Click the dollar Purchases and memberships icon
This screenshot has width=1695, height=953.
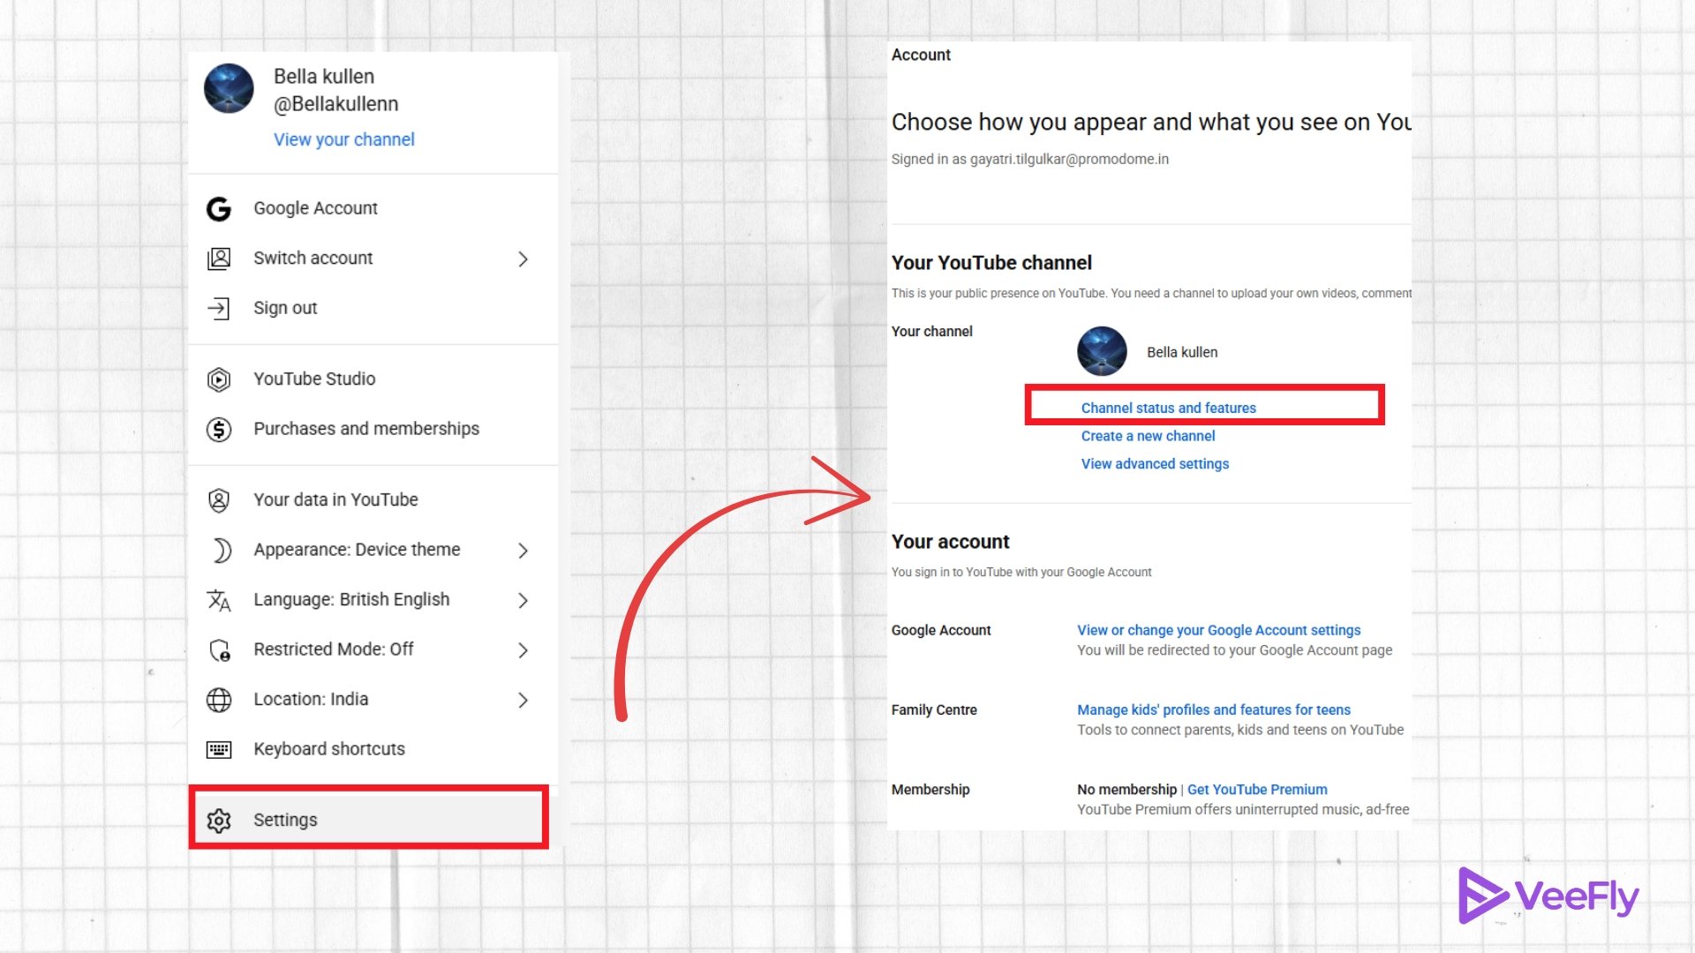[x=219, y=430]
